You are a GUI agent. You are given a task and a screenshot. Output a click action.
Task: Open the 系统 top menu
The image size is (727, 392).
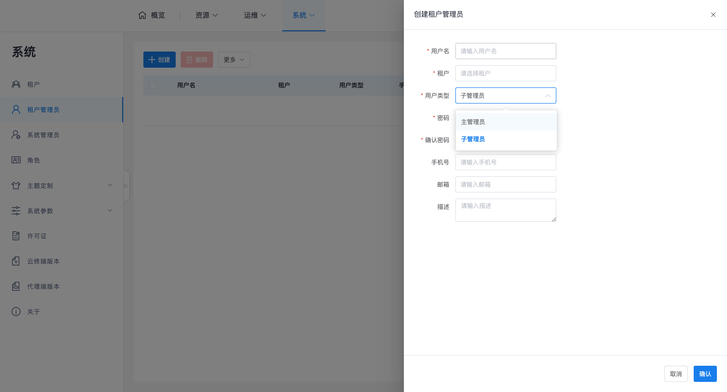pos(304,15)
